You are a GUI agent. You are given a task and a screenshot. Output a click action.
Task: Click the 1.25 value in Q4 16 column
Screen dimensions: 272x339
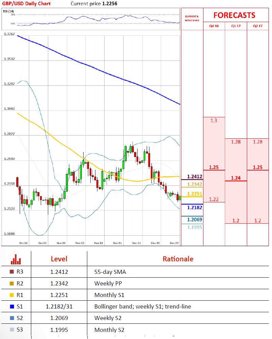[x=214, y=167]
